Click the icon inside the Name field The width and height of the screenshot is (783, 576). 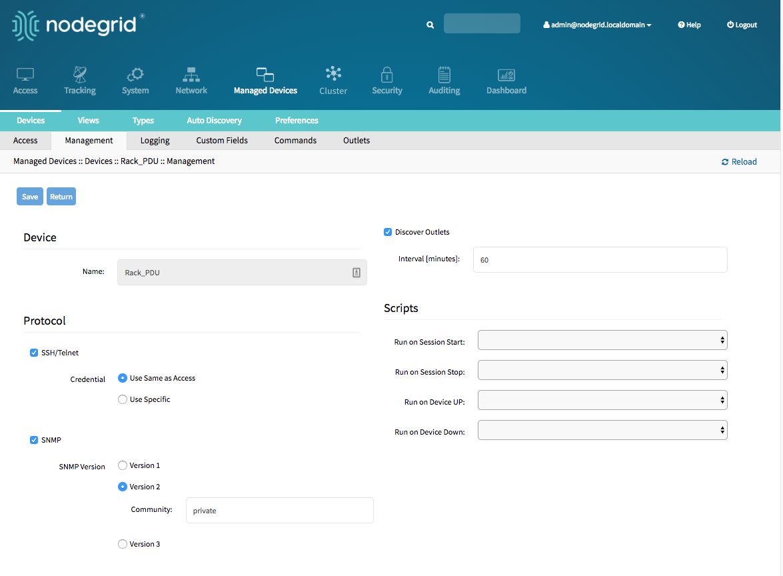[x=356, y=272]
